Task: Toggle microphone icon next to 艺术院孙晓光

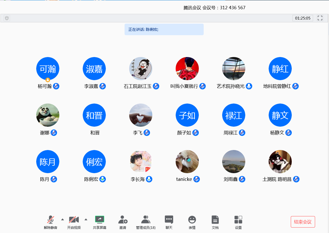Action: pyautogui.click(x=249, y=86)
